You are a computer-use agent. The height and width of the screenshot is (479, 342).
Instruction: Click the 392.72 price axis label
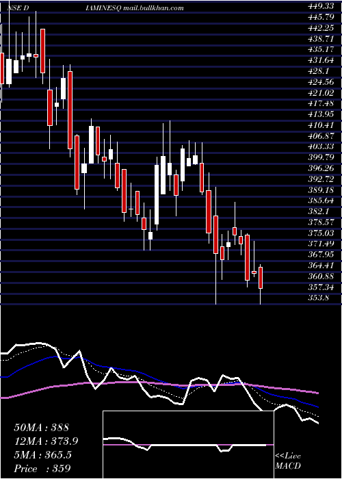pyautogui.click(x=322, y=179)
